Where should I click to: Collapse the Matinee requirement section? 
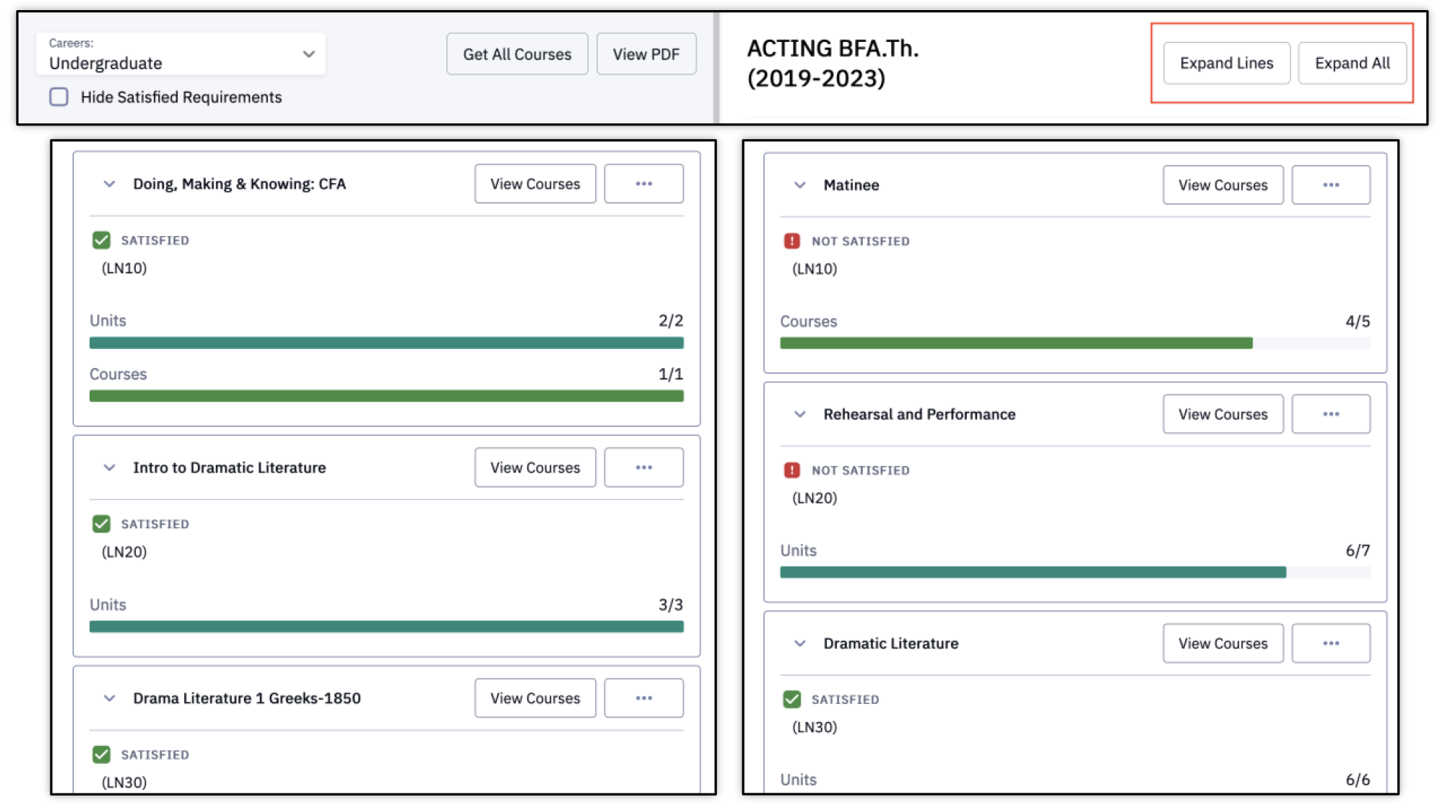(x=799, y=185)
